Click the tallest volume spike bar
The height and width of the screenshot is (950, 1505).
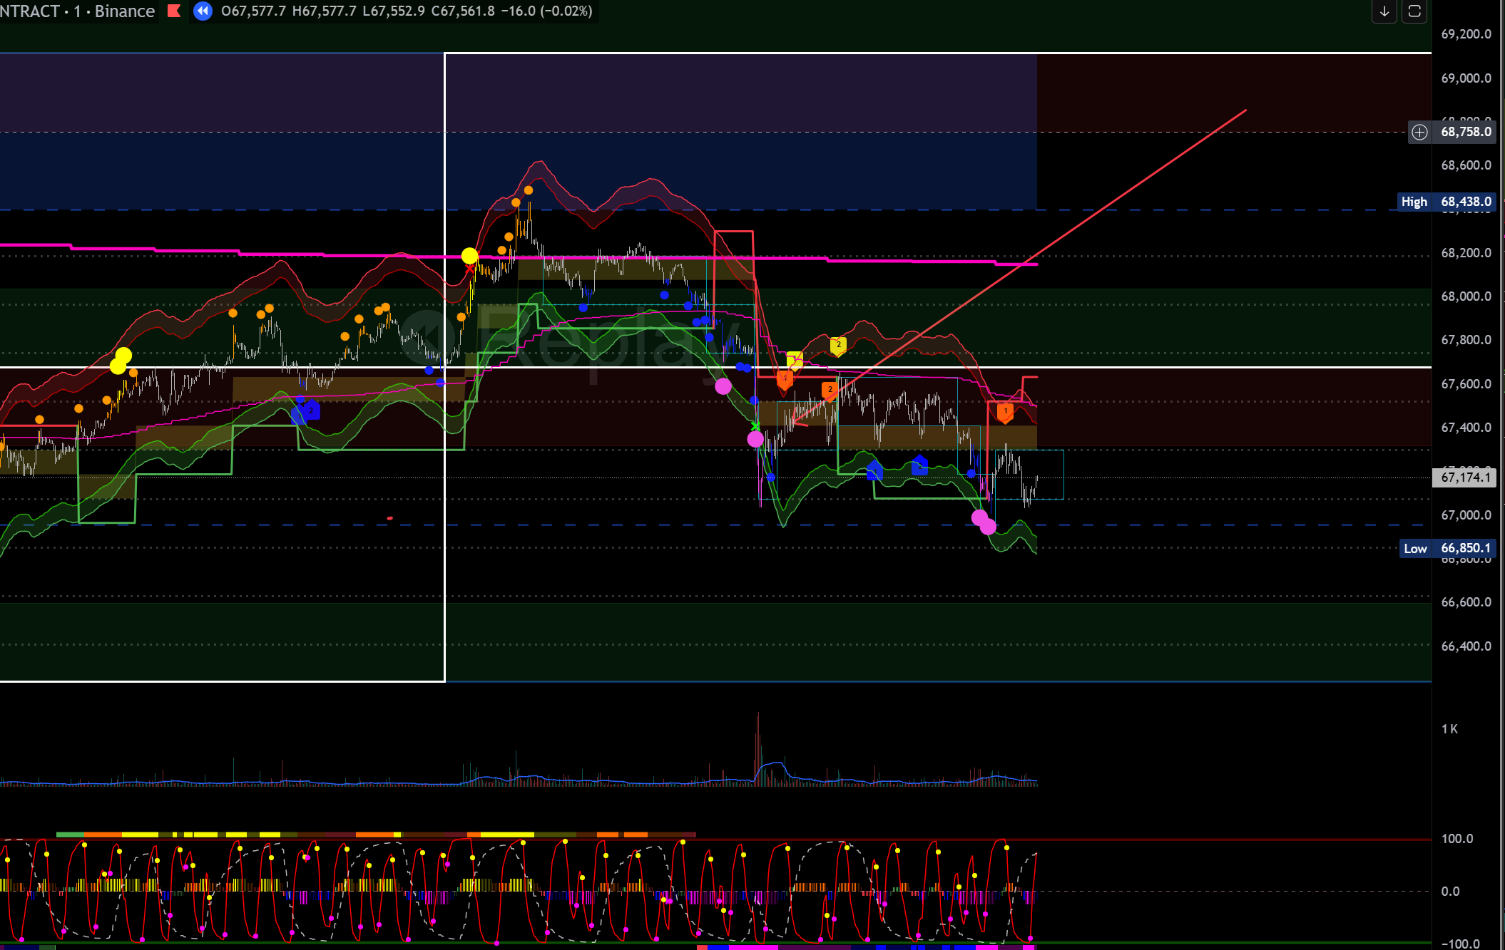click(x=757, y=741)
